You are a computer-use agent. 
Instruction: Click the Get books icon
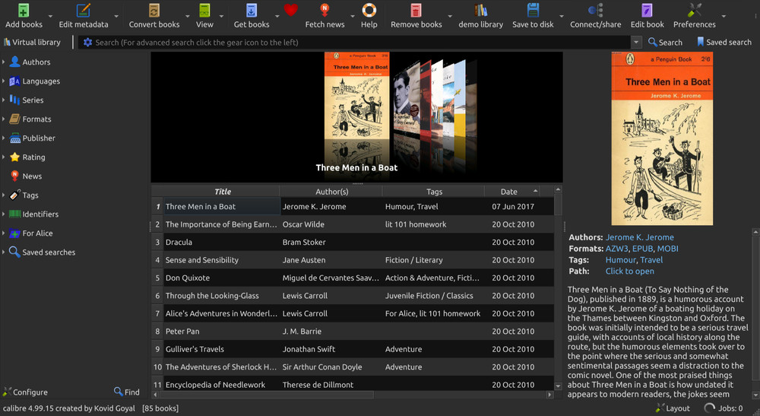251,10
